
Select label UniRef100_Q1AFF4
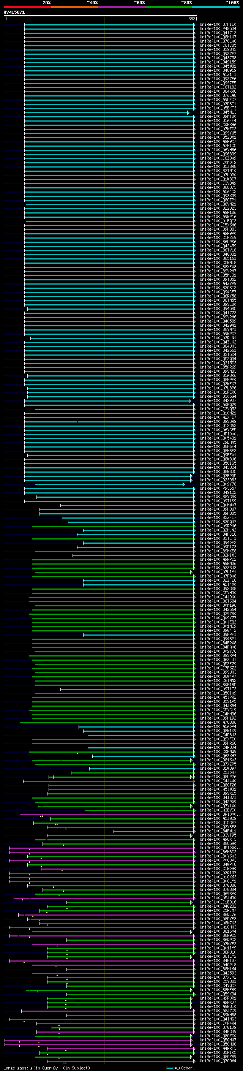(x=218, y=120)
